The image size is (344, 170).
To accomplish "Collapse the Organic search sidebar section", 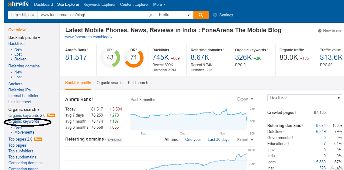I will click(24, 109).
